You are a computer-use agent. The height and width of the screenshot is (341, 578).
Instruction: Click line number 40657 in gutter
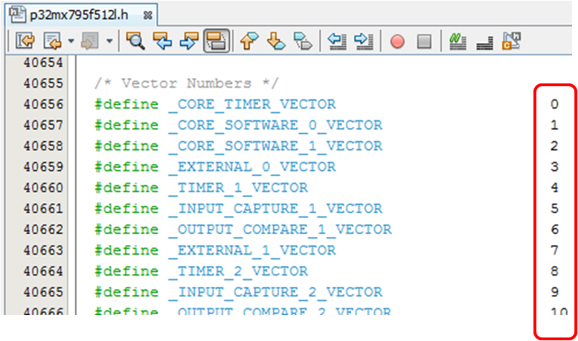43,126
